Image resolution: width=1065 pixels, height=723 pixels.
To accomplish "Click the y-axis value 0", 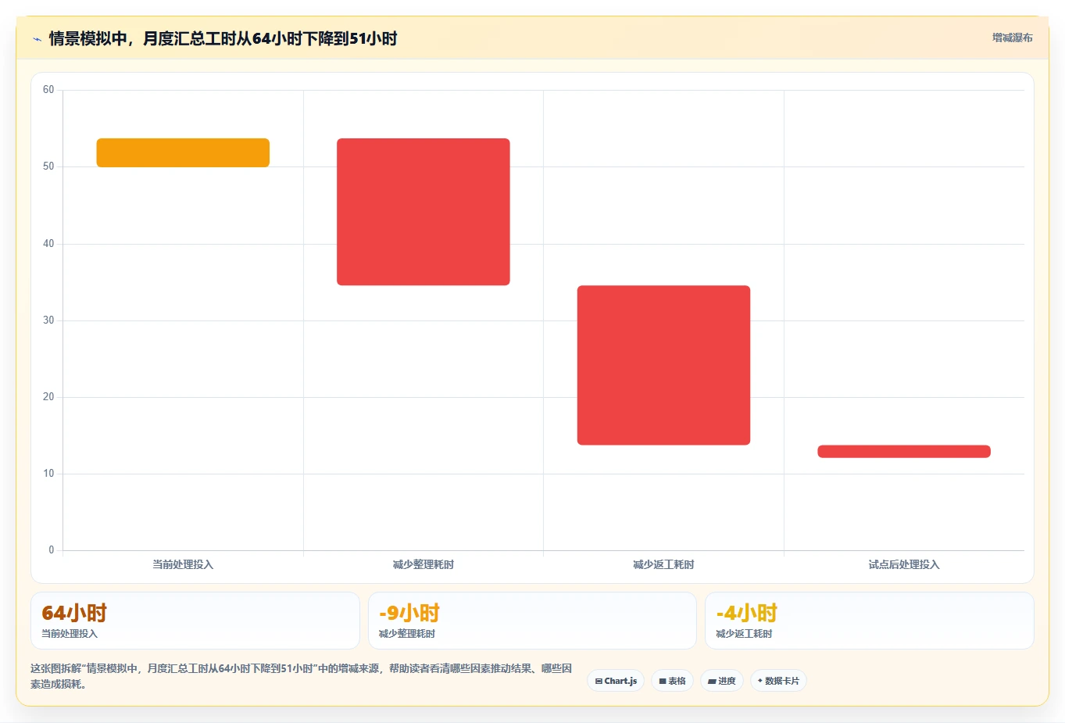I will click(x=52, y=550).
